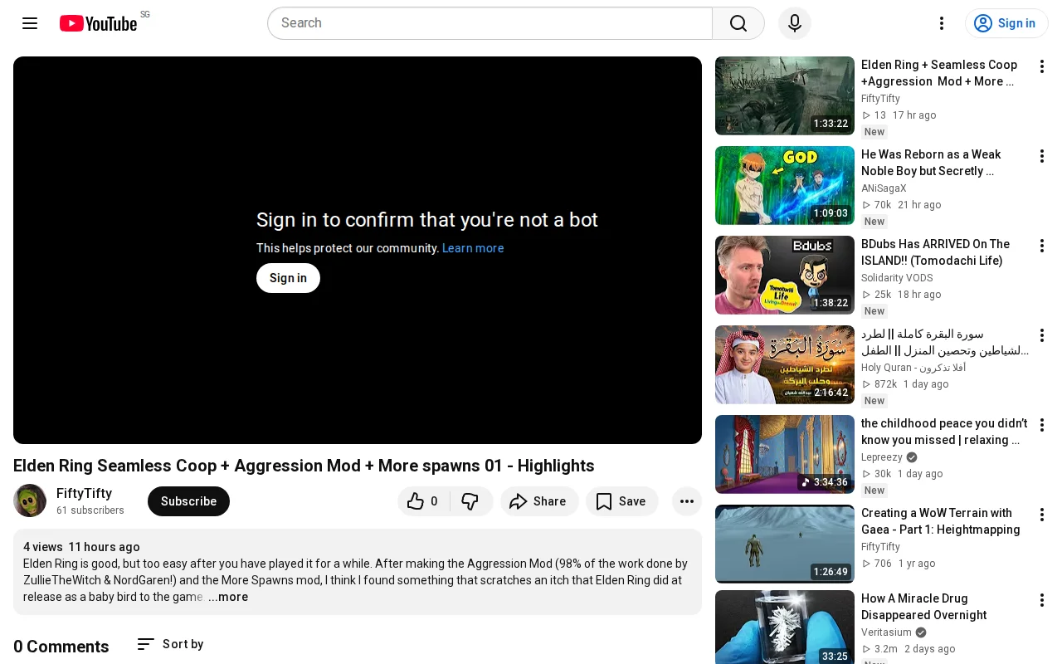Open the childhood peace video thumbnail
1062x664 pixels.
[785, 454]
